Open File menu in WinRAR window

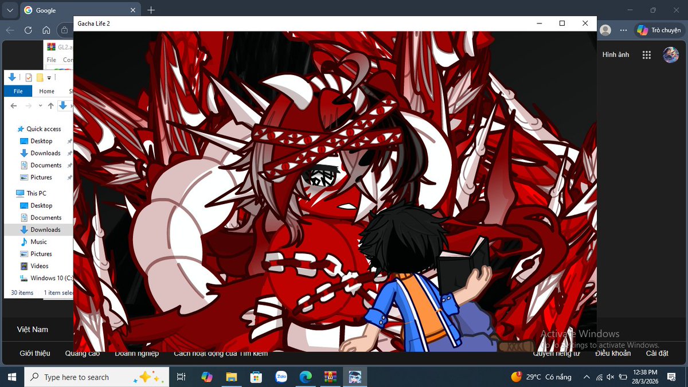point(52,60)
